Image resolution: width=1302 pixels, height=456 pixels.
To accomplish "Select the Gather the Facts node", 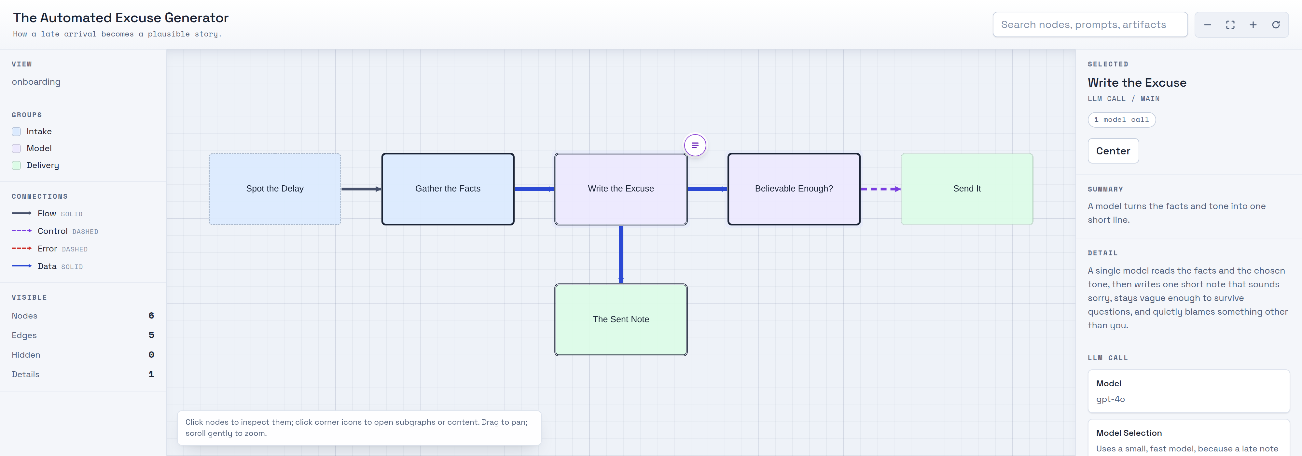I will [448, 189].
